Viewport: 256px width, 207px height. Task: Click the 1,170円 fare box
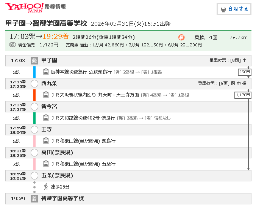click(x=243, y=95)
